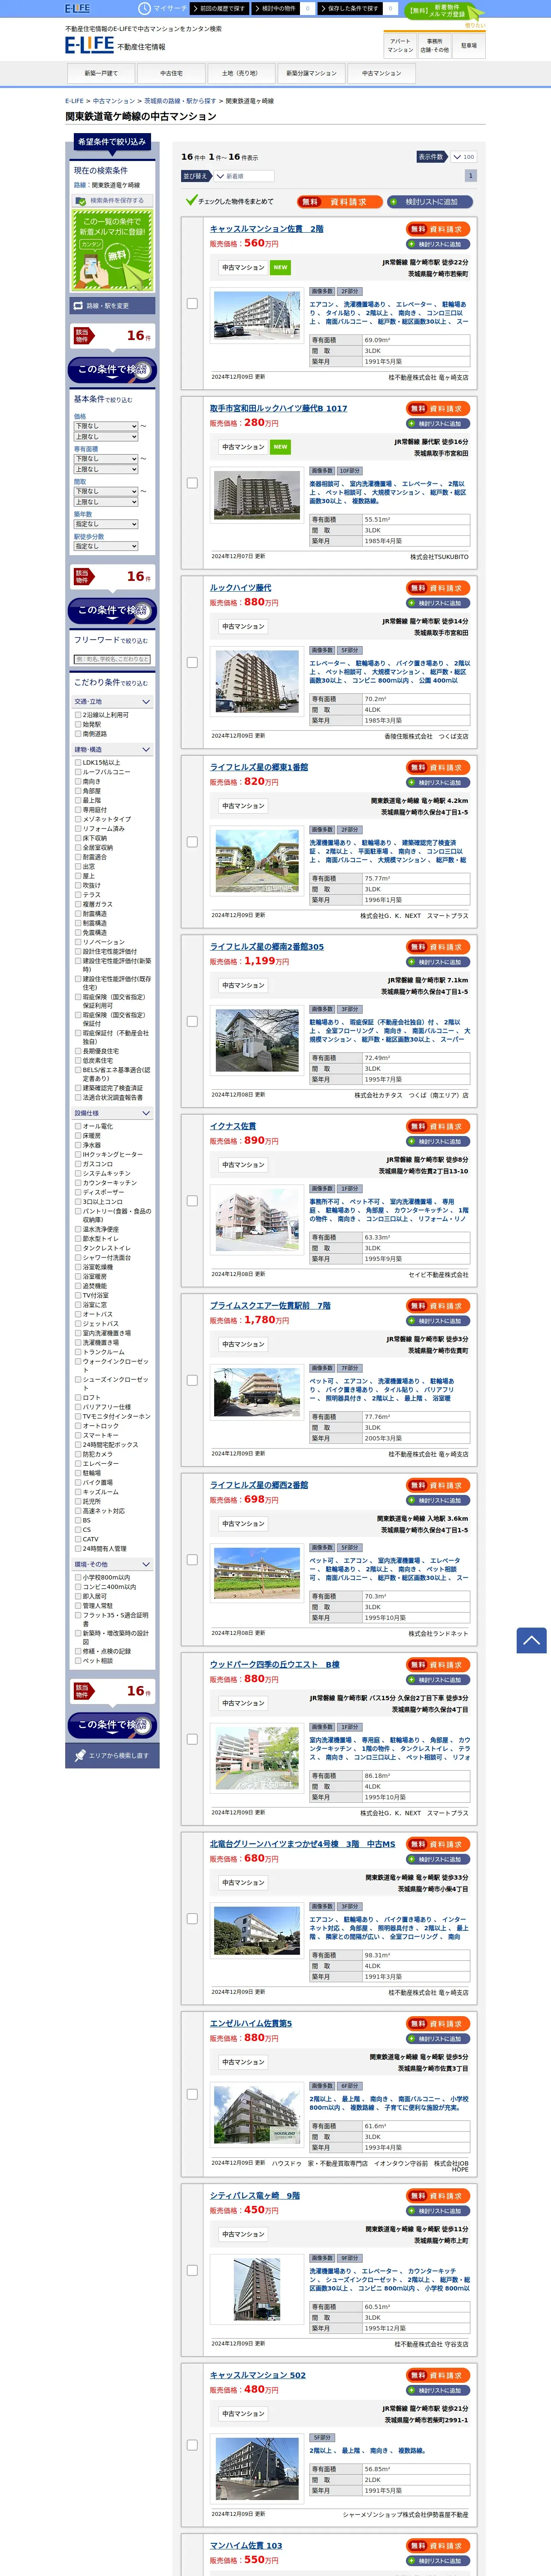Check the ペット相談 checkbox
Viewport: 551px width, 2576px height.
pos(78,1661)
